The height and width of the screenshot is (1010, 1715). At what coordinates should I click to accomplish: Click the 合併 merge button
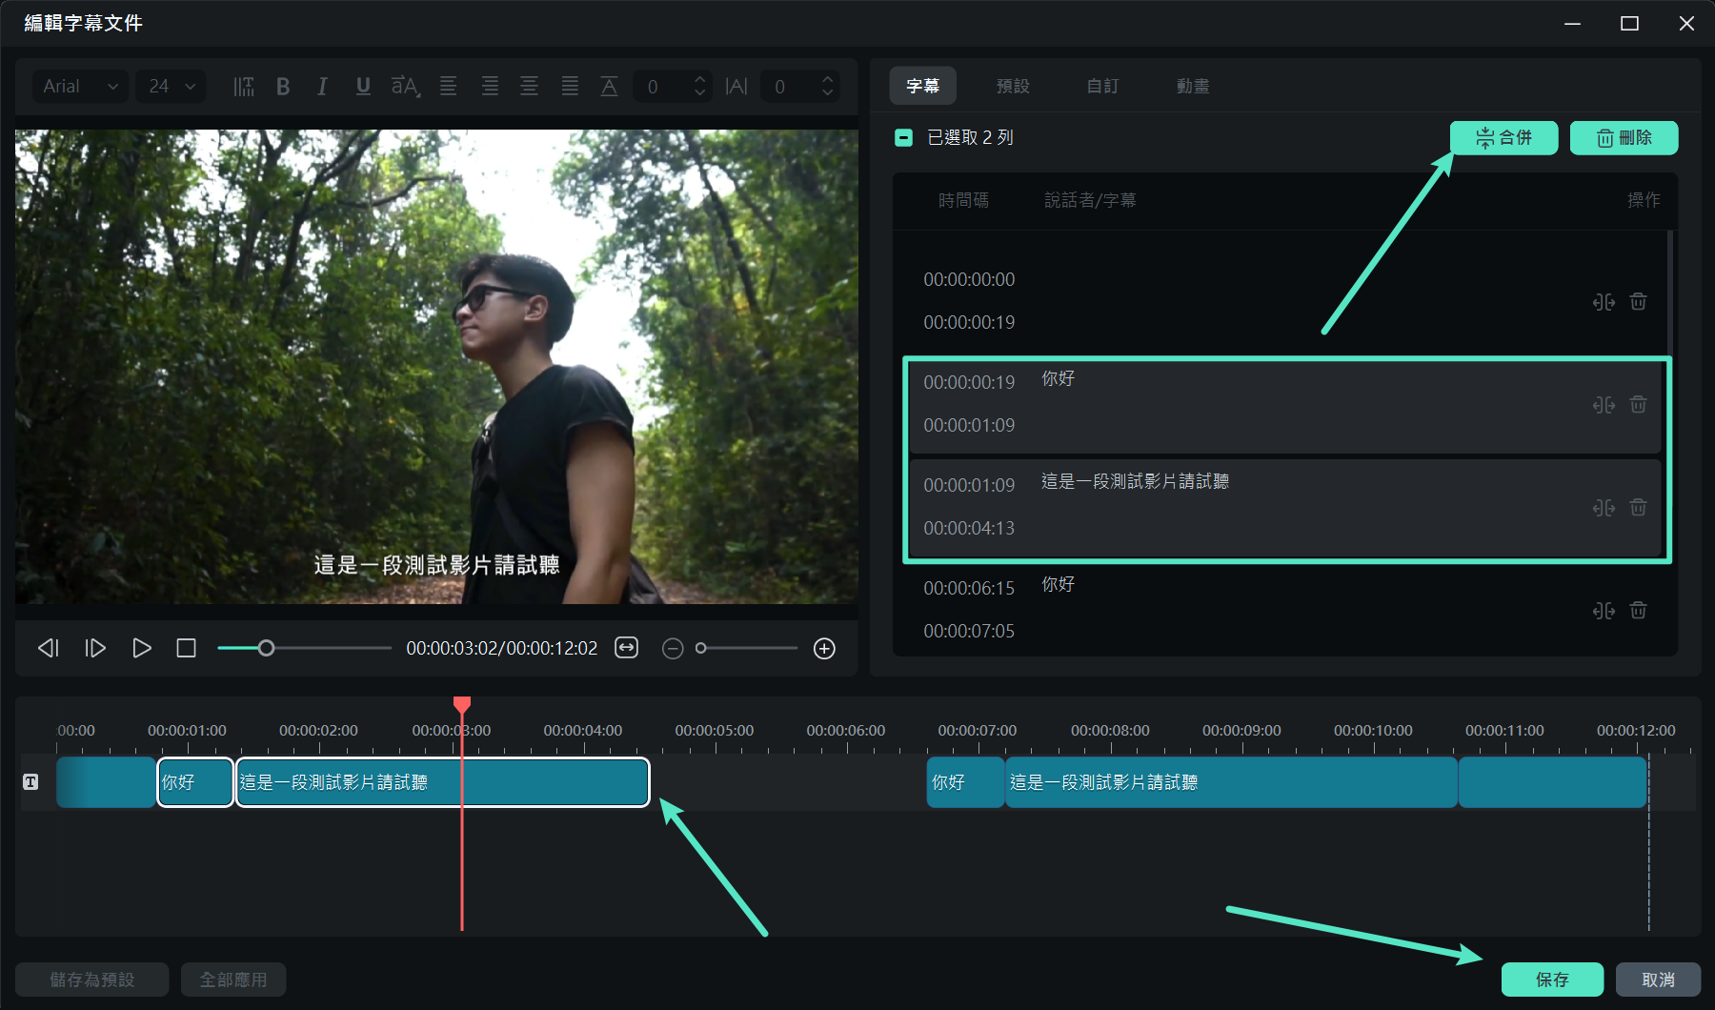1503,138
